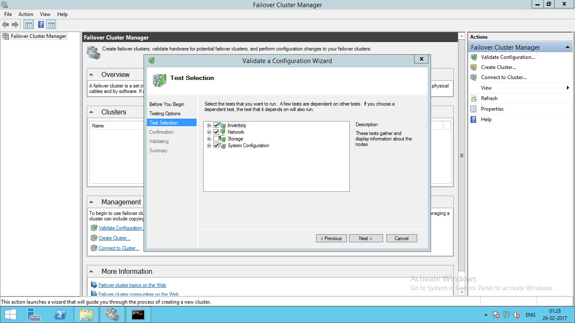Go back using the toolbar Back arrow

[x=5, y=25]
